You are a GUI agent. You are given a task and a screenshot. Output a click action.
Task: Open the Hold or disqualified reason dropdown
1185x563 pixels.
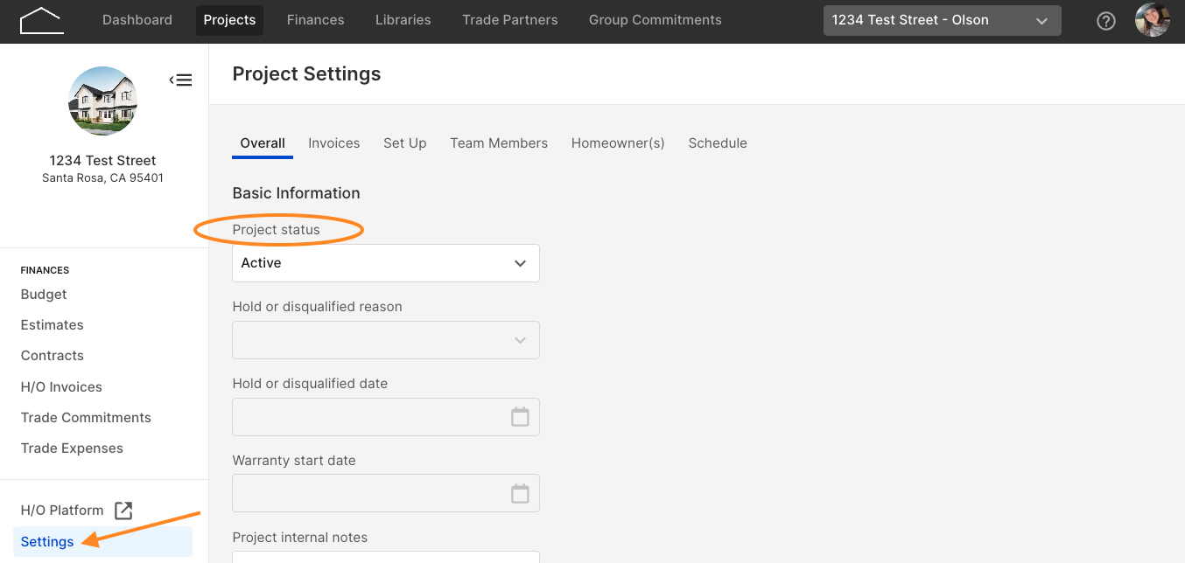(386, 340)
